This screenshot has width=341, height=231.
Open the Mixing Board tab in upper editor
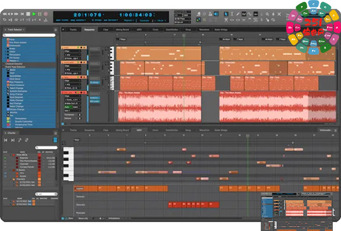coord(122,29)
